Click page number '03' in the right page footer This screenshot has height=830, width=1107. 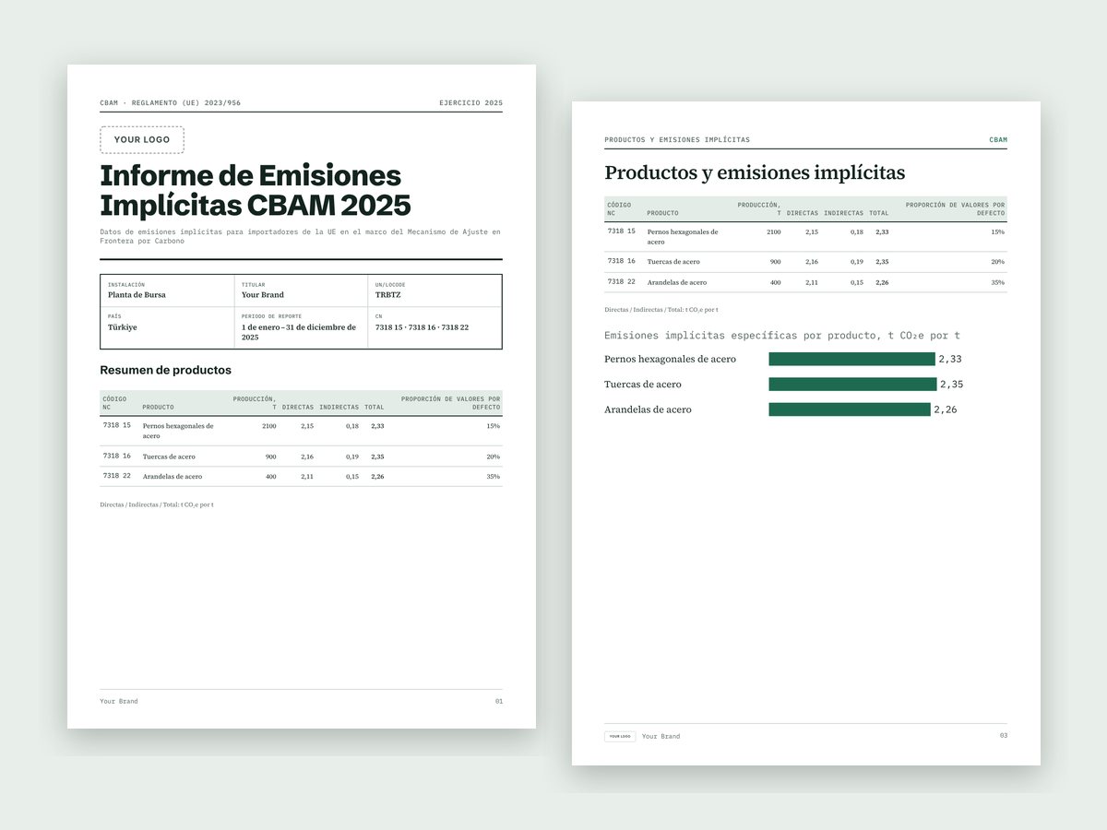(x=1004, y=735)
